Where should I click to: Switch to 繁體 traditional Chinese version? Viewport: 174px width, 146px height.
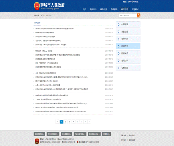click(x=124, y=2)
